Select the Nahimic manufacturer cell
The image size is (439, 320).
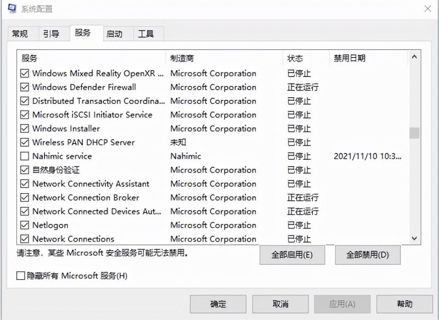185,156
